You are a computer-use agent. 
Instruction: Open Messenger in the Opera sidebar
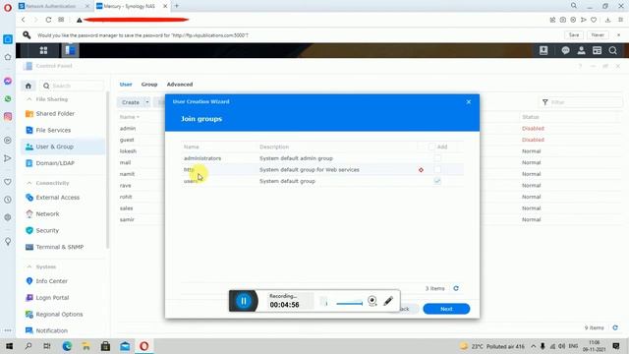coord(8,81)
